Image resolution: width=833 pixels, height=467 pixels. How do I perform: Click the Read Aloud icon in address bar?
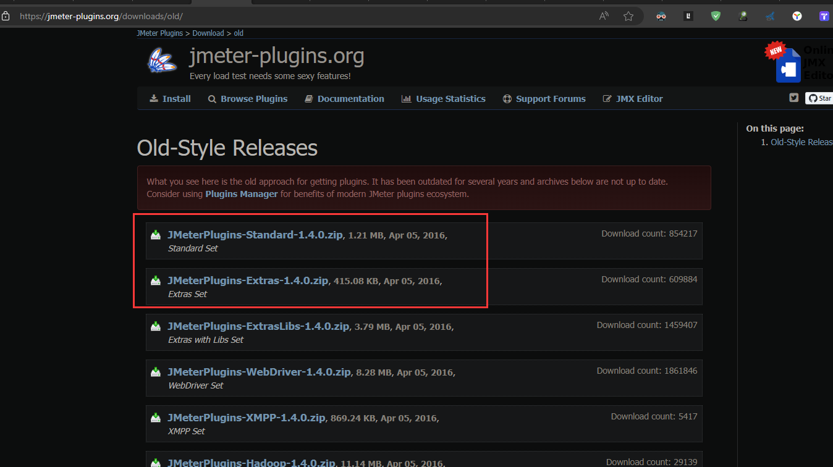[604, 16]
